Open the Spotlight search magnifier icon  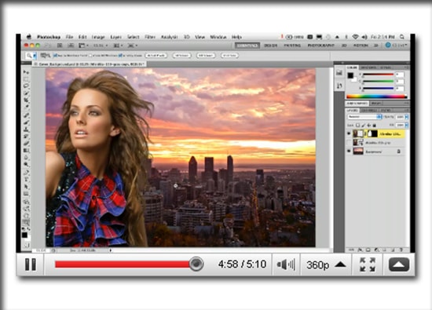(x=402, y=37)
